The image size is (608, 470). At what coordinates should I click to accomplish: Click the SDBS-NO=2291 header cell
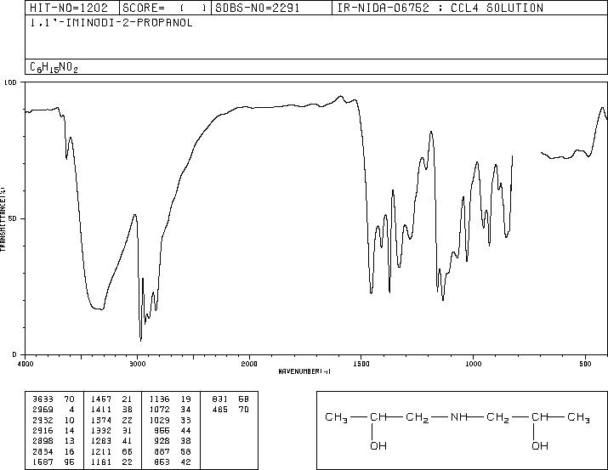271,8
